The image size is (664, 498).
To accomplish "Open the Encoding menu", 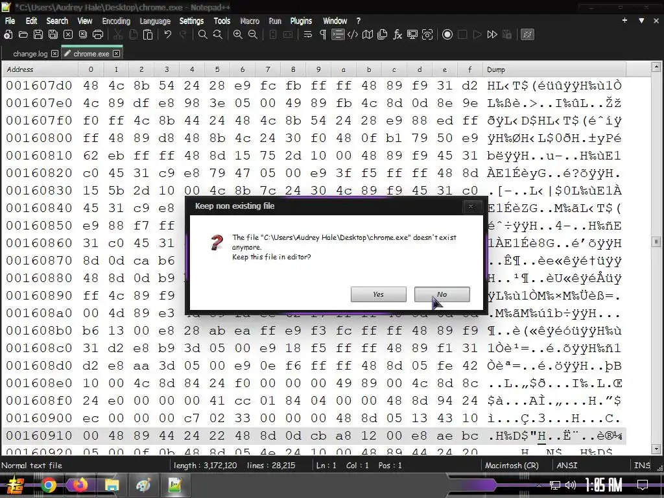I will coord(116,21).
